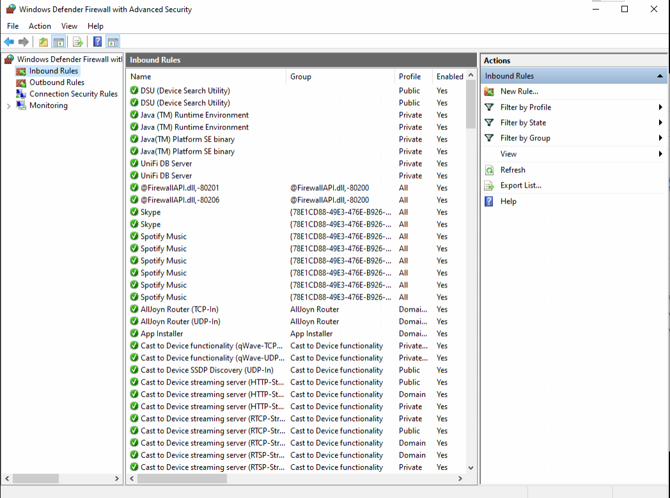
Task: Click the Filter by State funnel icon
Action: pos(489,123)
